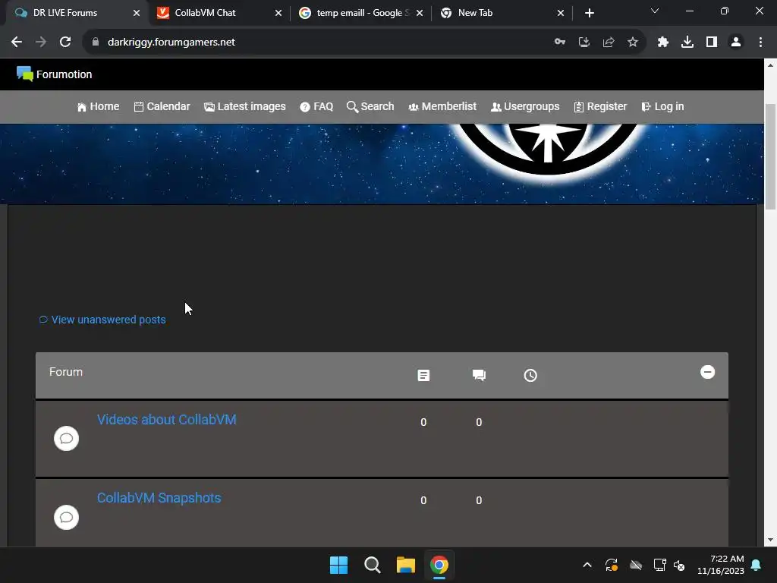Click the Last post clock icon
The image size is (777, 583).
[x=530, y=375]
